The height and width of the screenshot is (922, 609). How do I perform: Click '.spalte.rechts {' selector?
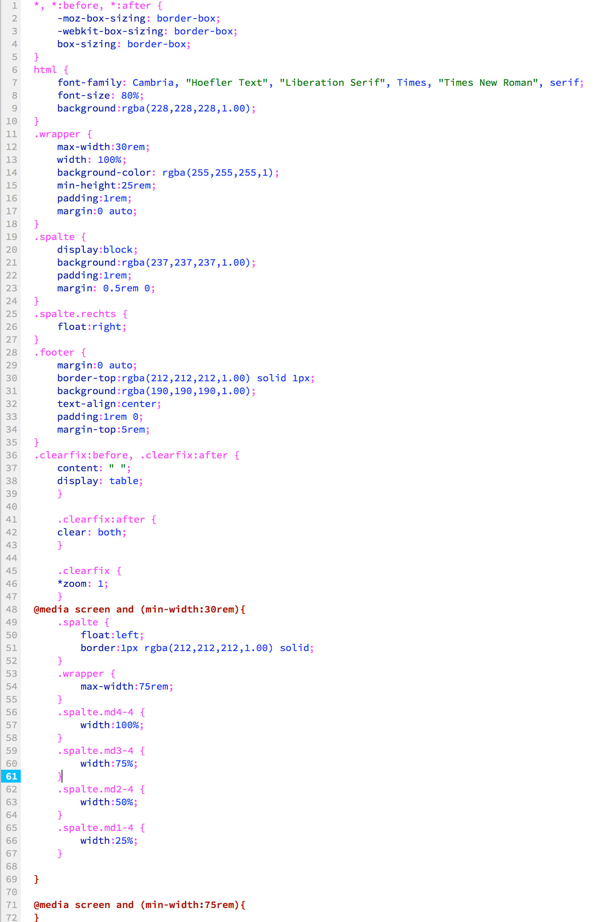pyautogui.click(x=81, y=314)
